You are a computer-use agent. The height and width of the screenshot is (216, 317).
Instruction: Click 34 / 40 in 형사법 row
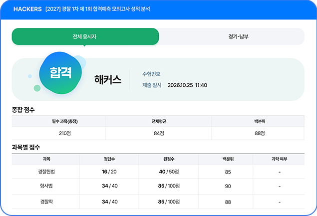[x=109, y=186]
